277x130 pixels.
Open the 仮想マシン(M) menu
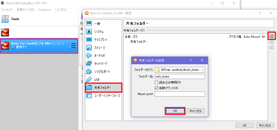coord(25,10)
